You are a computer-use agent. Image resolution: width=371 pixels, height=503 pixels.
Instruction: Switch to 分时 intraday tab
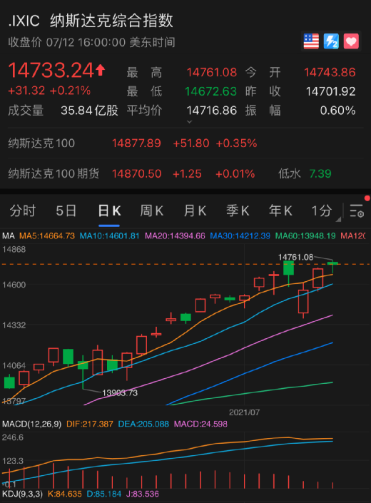coord(22,211)
